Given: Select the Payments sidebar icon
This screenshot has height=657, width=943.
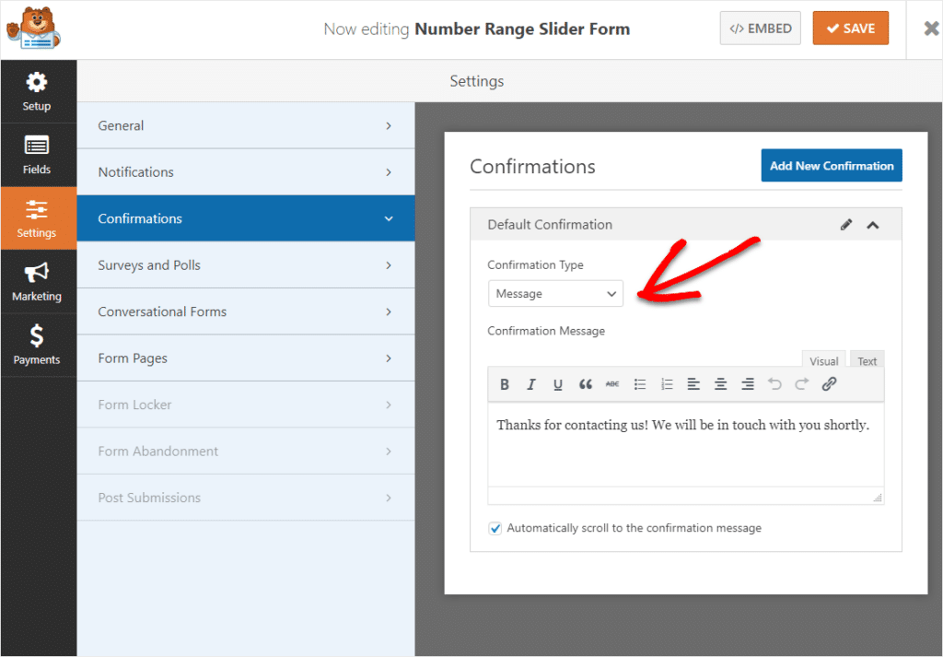Looking at the screenshot, I should click(x=38, y=345).
